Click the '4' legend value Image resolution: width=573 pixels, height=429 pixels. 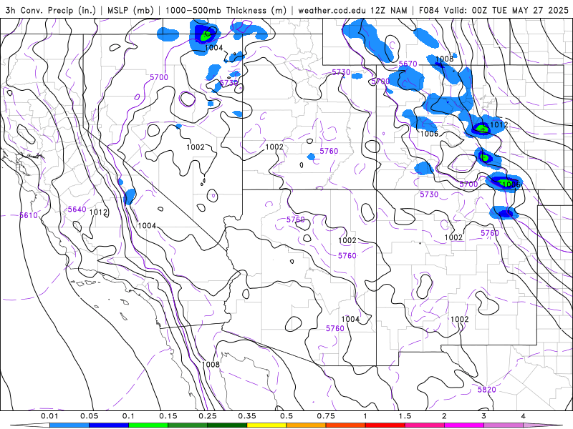coord(524,416)
